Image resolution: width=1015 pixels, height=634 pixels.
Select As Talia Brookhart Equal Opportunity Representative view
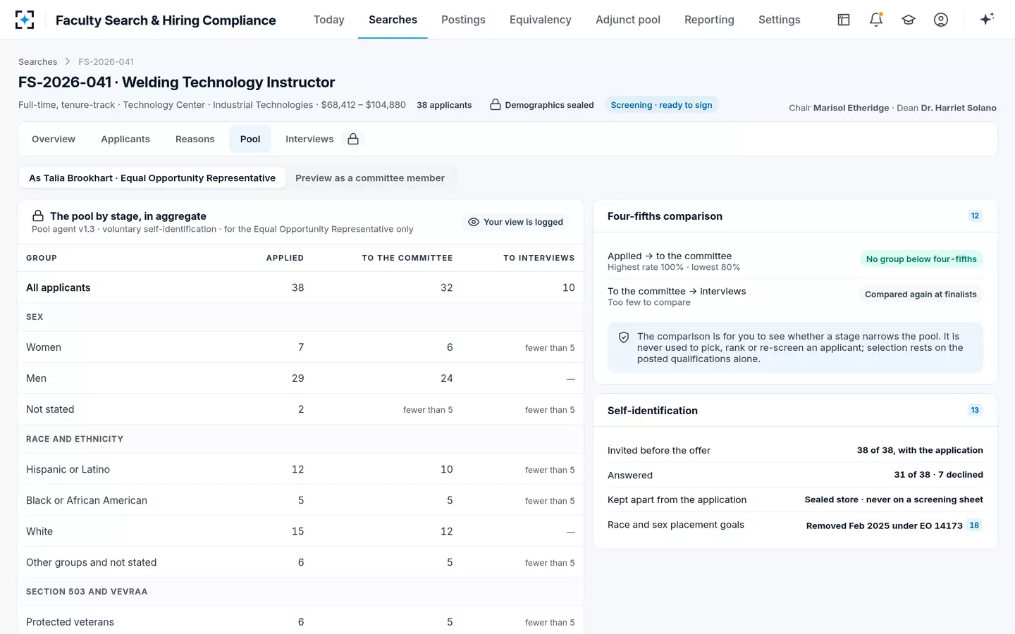click(x=152, y=178)
